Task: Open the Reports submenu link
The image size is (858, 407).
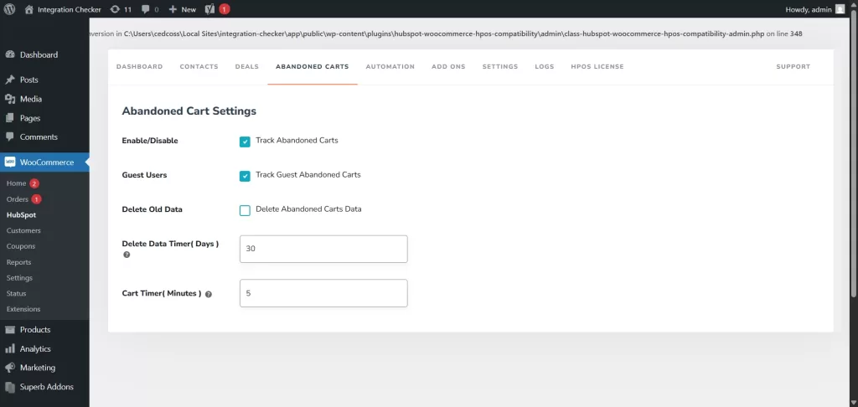Action: tap(18, 262)
